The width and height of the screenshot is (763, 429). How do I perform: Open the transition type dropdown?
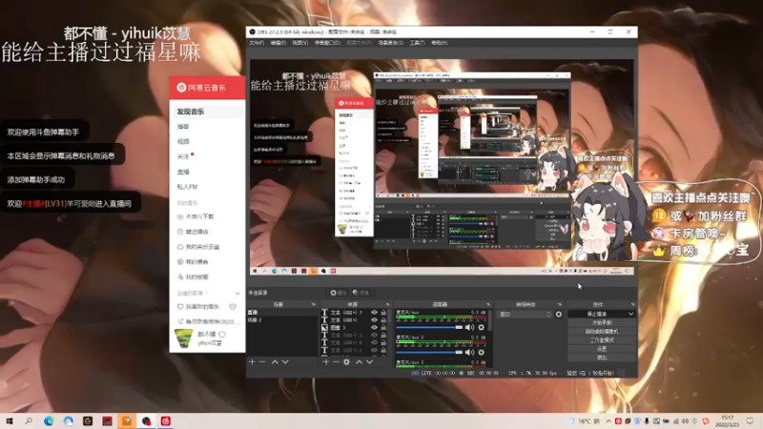pyautogui.click(x=525, y=315)
